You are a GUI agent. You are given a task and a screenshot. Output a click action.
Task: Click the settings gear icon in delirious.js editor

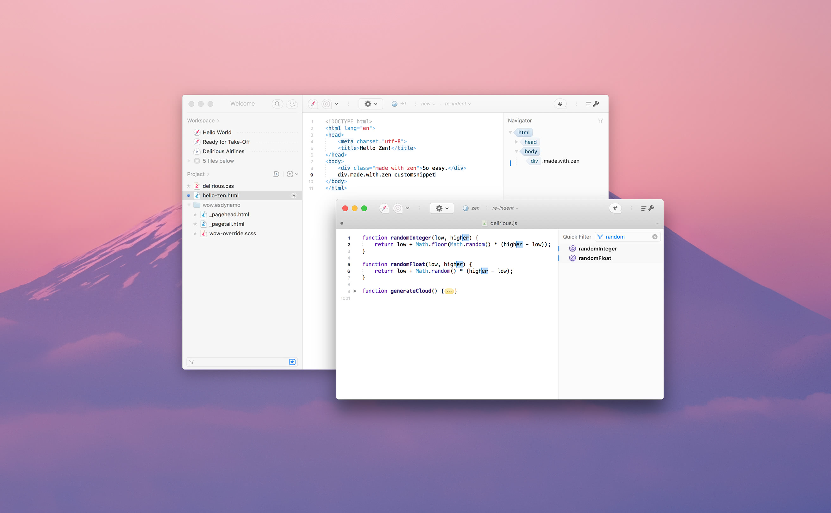click(x=439, y=207)
